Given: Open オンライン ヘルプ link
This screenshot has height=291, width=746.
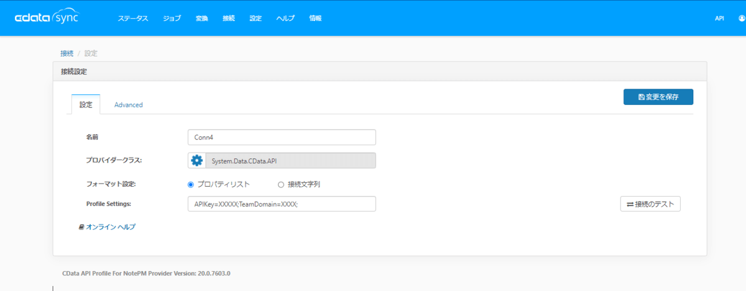Looking at the screenshot, I should (x=107, y=227).
